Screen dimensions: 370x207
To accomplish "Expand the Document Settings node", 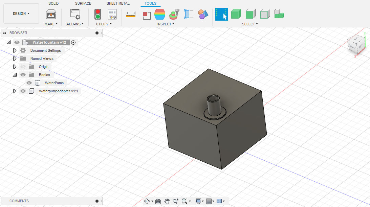I will click(x=15, y=50).
